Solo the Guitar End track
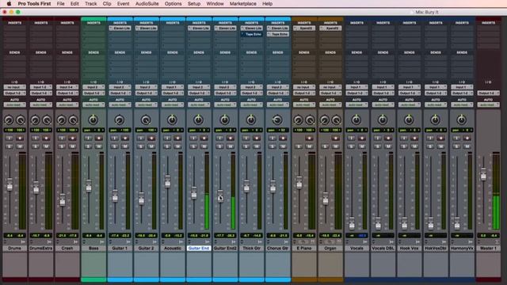The image size is (507, 285). [x=193, y=146]
